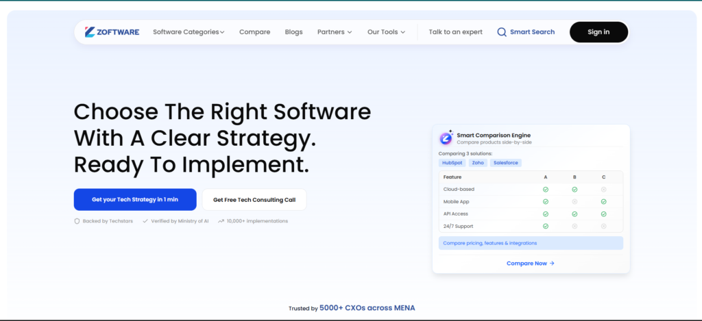
Task: Open the Blogs page
Action: 293,32
